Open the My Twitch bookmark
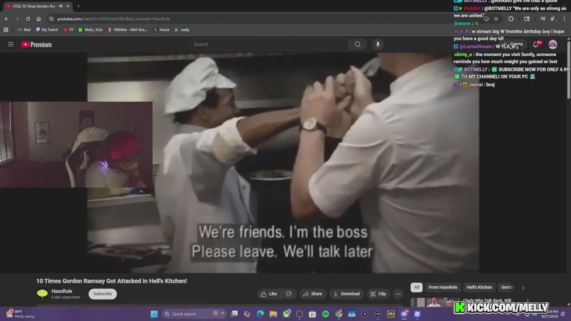 click(x=47, y=30)
